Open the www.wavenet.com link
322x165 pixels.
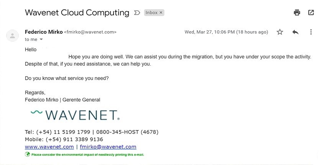coord(49,147)
